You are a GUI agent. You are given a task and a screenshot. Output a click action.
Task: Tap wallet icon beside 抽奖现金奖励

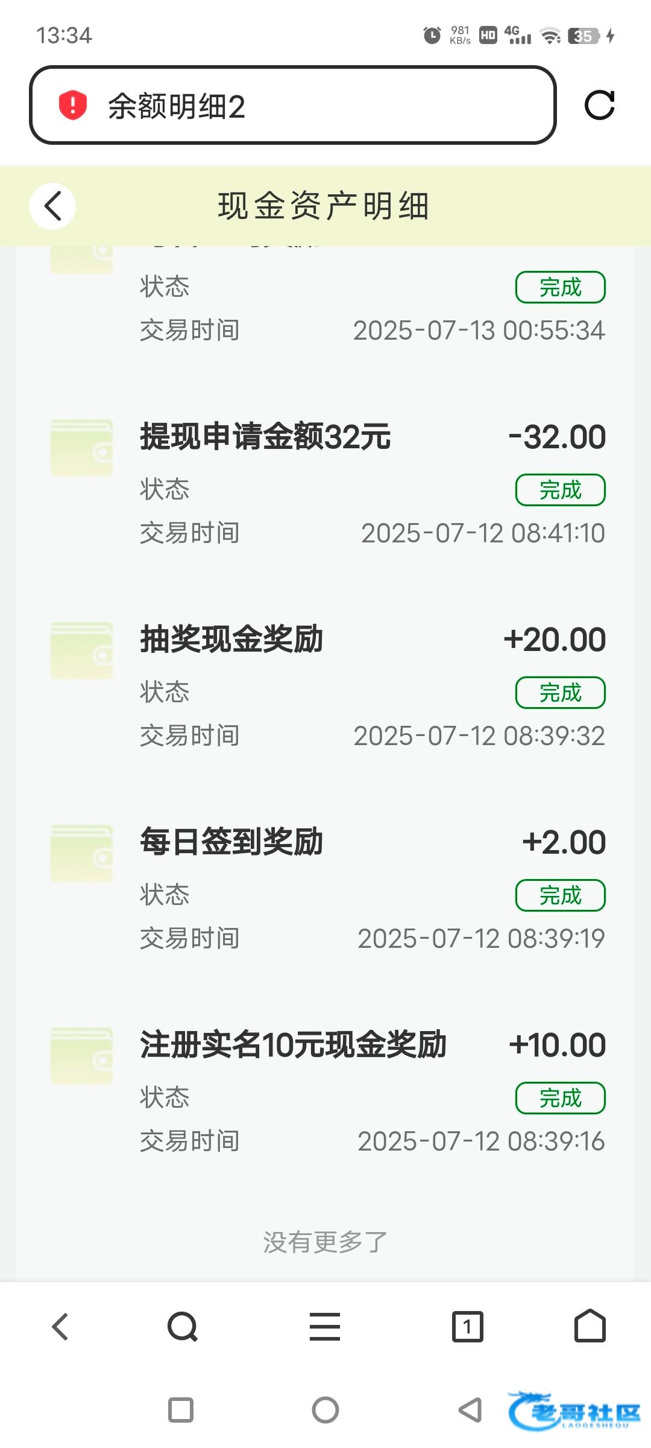[x=81, y=650]
